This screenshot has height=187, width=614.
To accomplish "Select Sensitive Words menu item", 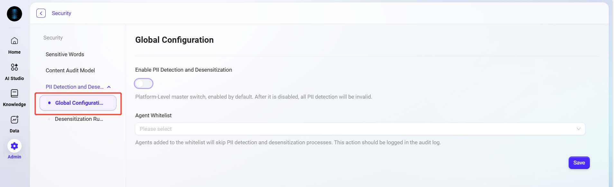I will point(65,54).
